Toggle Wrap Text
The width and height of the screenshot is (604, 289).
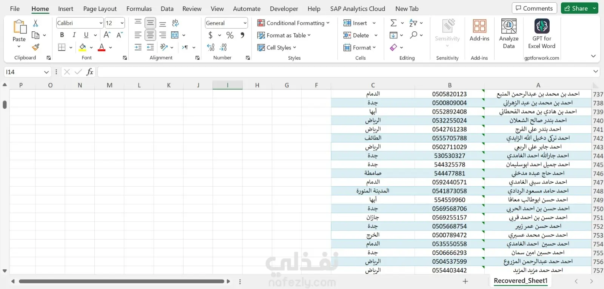(175, 23)
